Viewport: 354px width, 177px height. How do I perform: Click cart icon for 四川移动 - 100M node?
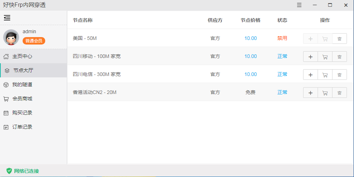click(x=325, y=57)
